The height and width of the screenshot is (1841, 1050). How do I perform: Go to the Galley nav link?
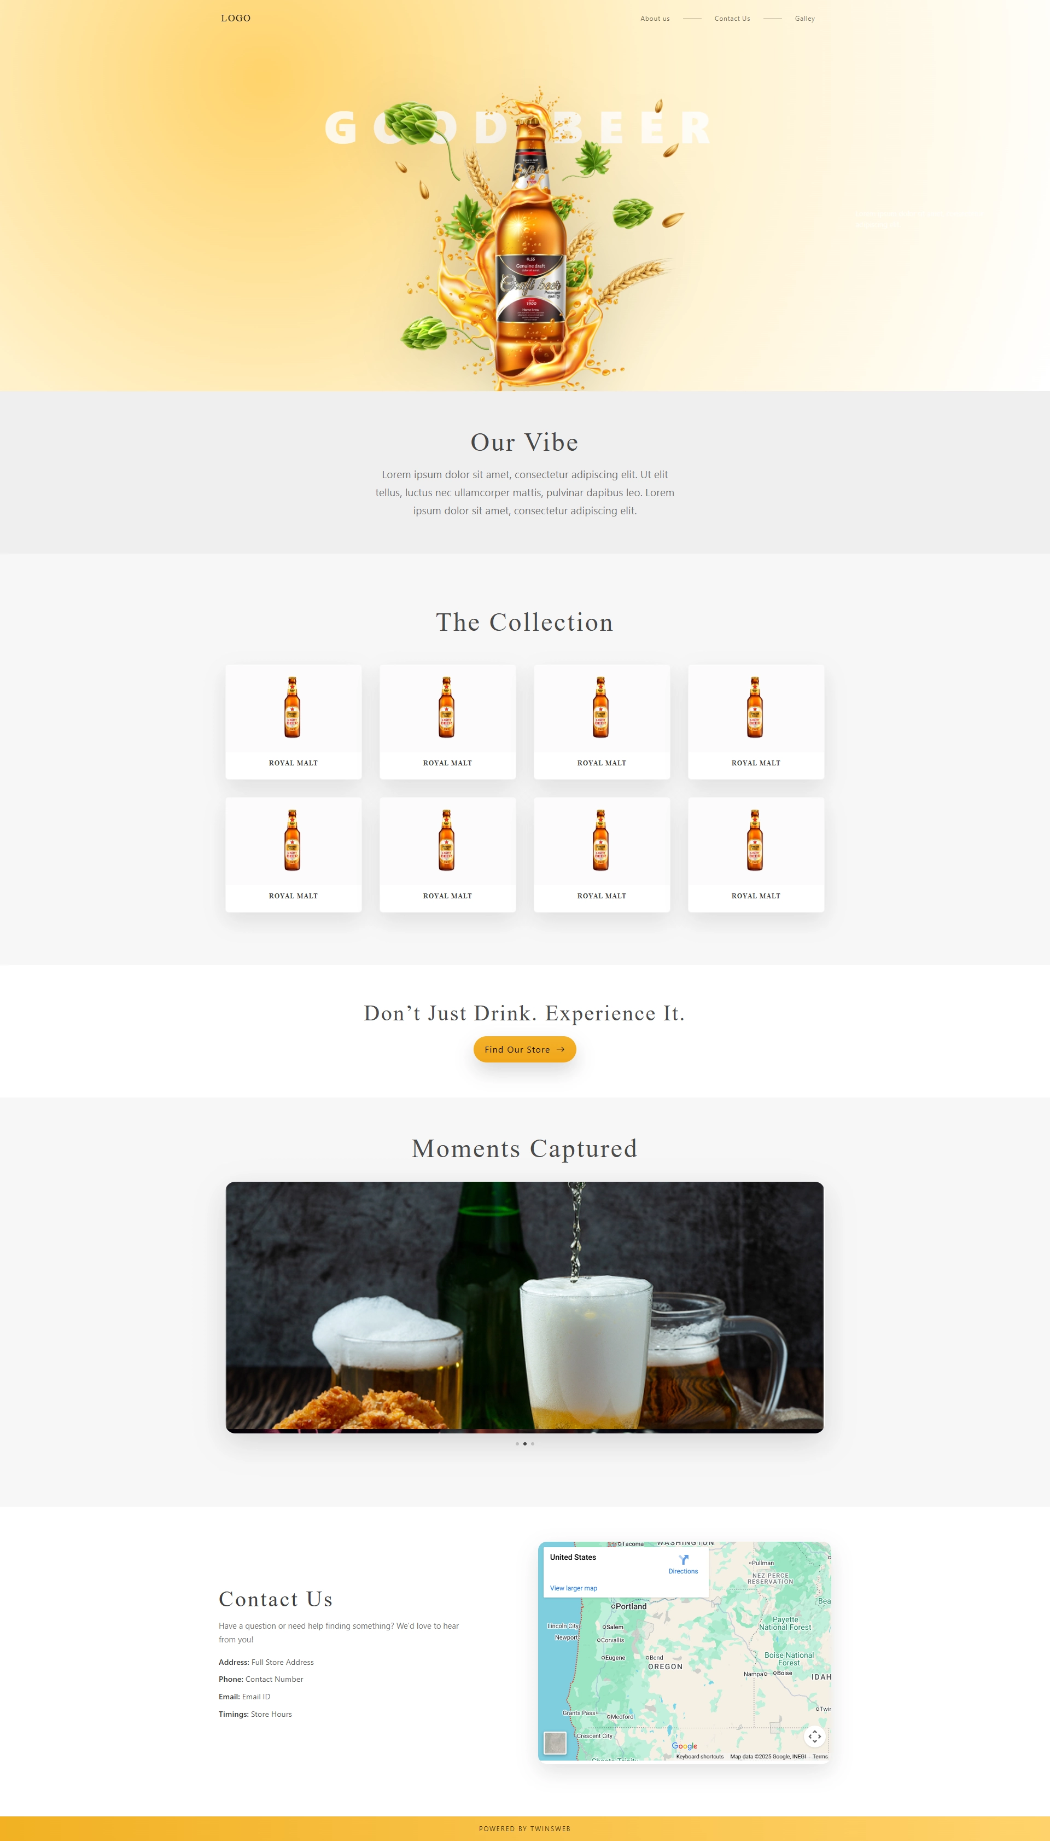(805, 19)
